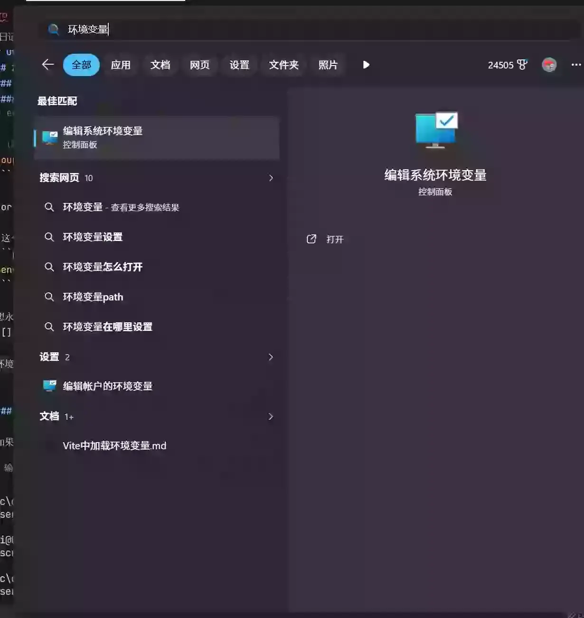Open the 编辑帐户的环境变量 settings result

(108, 386)
